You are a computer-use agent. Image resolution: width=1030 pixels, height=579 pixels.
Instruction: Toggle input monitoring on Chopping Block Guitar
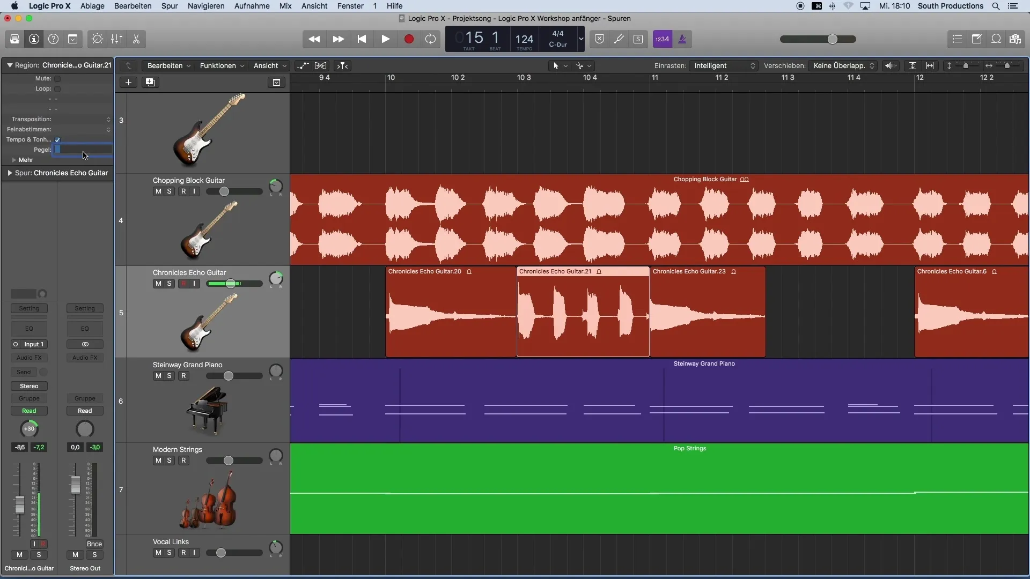click(x=195, y=191)
